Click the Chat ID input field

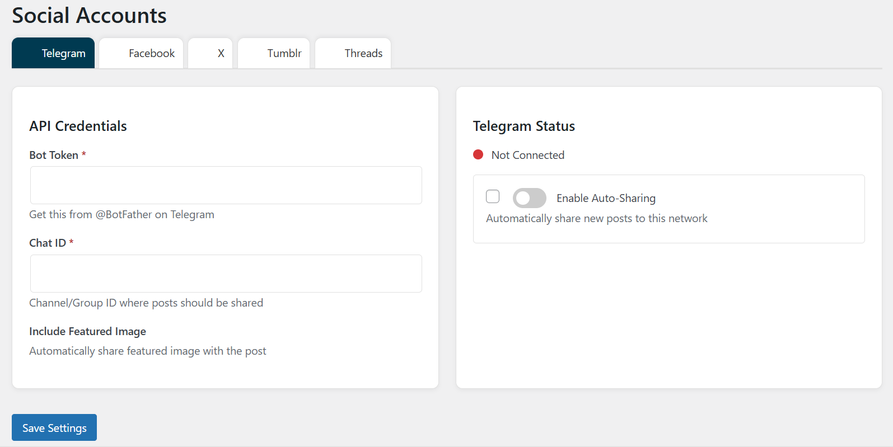[x=226, y=274]
